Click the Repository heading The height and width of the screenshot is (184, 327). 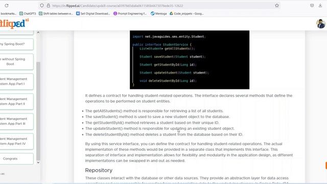99,170
